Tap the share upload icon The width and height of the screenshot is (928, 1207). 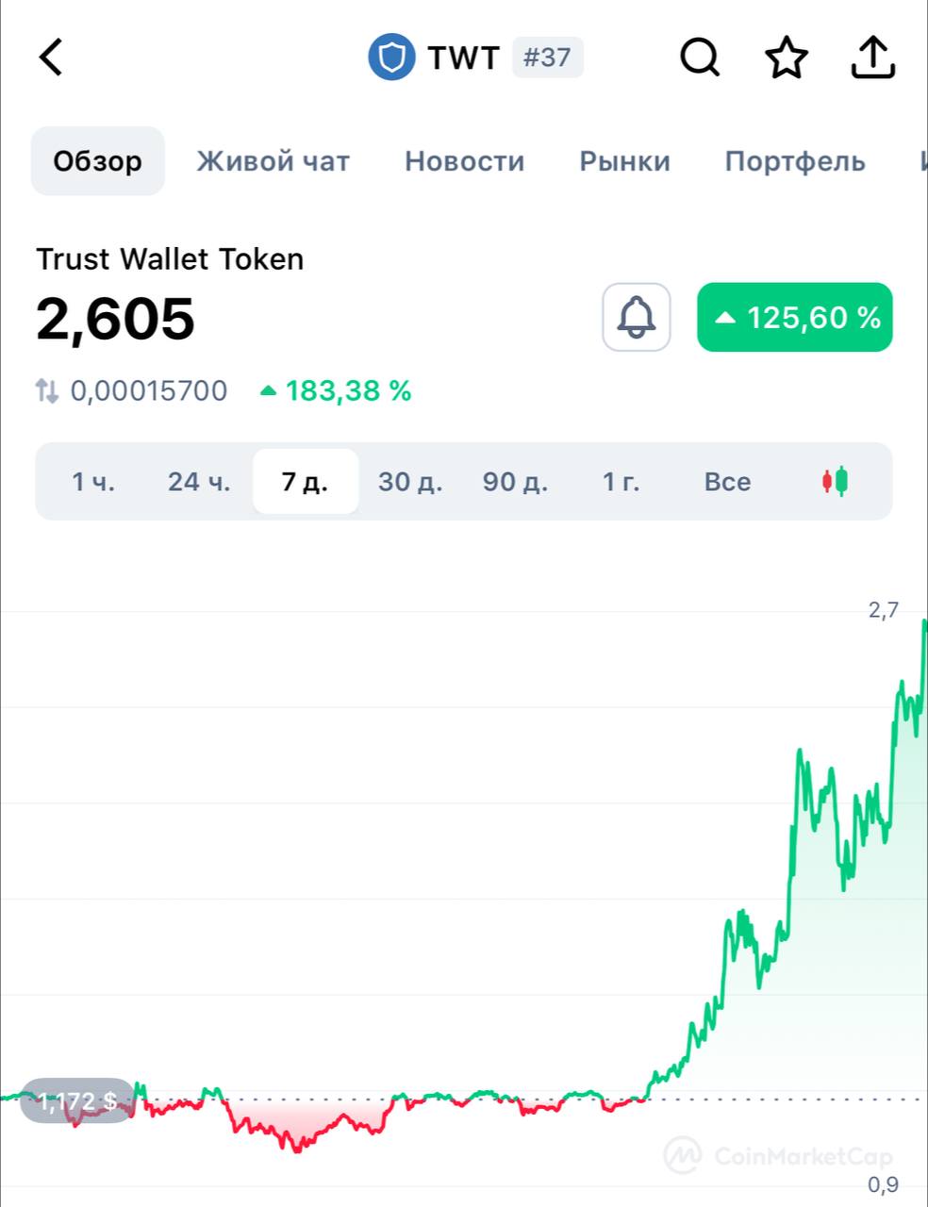pos(872,58)
